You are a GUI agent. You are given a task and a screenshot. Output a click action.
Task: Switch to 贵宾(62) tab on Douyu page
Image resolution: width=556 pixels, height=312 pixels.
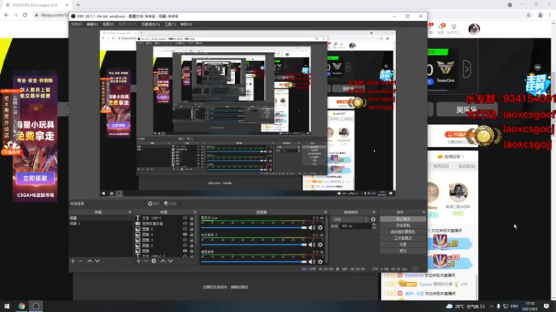click(441, 166)
